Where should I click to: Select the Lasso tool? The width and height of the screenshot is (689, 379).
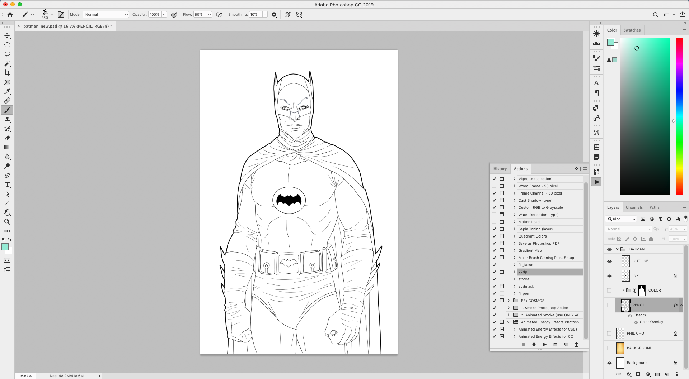point(7,54)
